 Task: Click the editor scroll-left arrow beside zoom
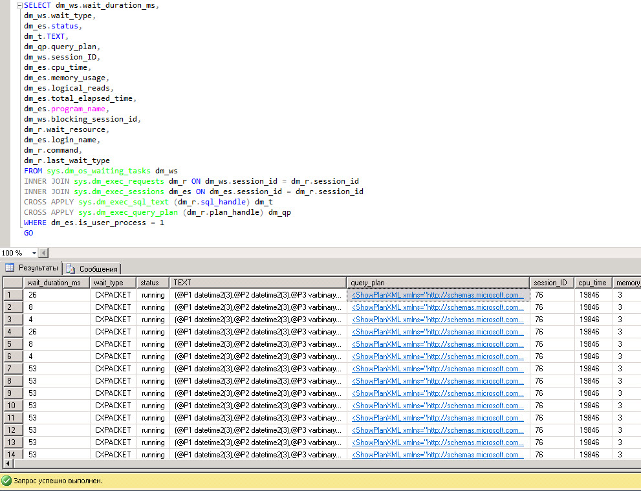pyautogui.click(x=43, y=253)
